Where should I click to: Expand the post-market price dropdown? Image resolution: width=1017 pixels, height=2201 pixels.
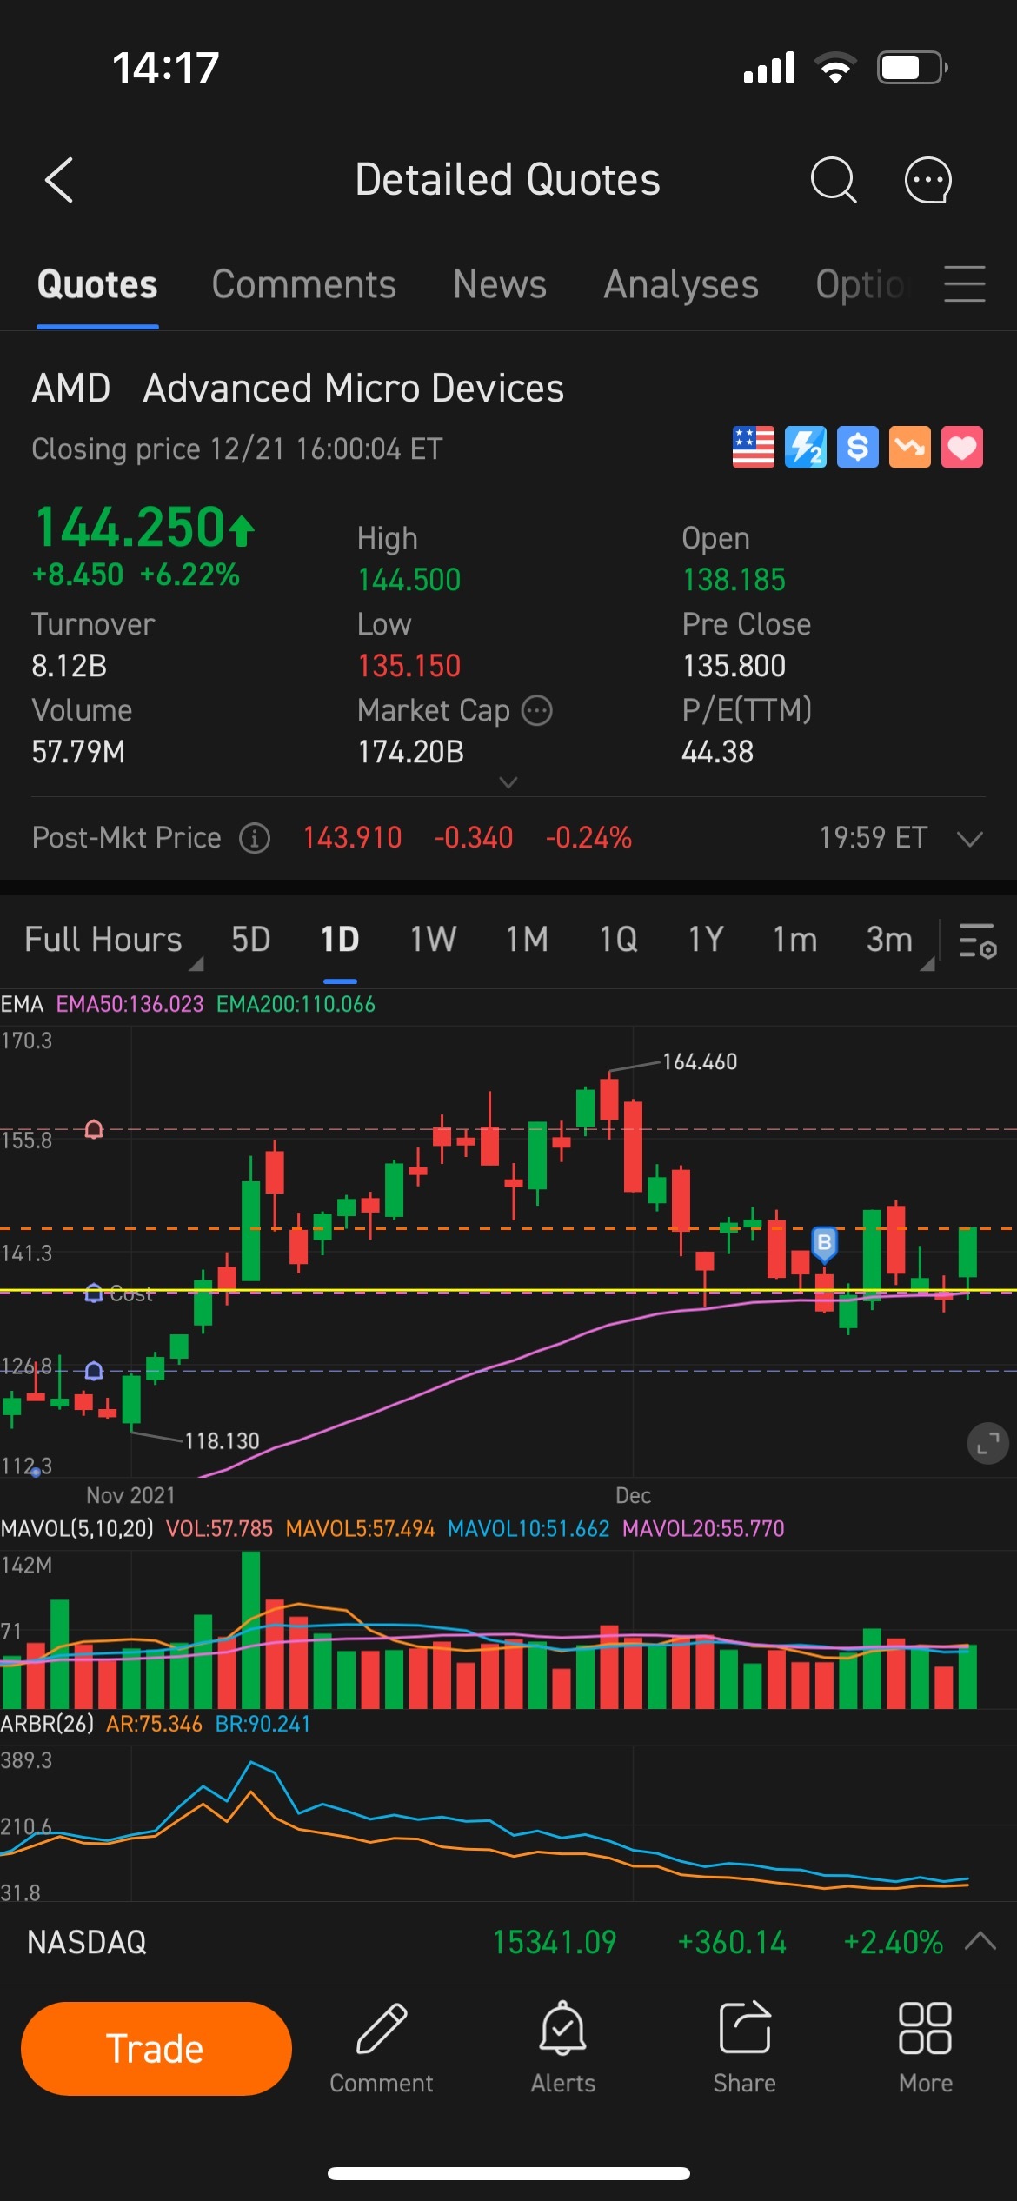pyautogui.click(x=969, y=838)
